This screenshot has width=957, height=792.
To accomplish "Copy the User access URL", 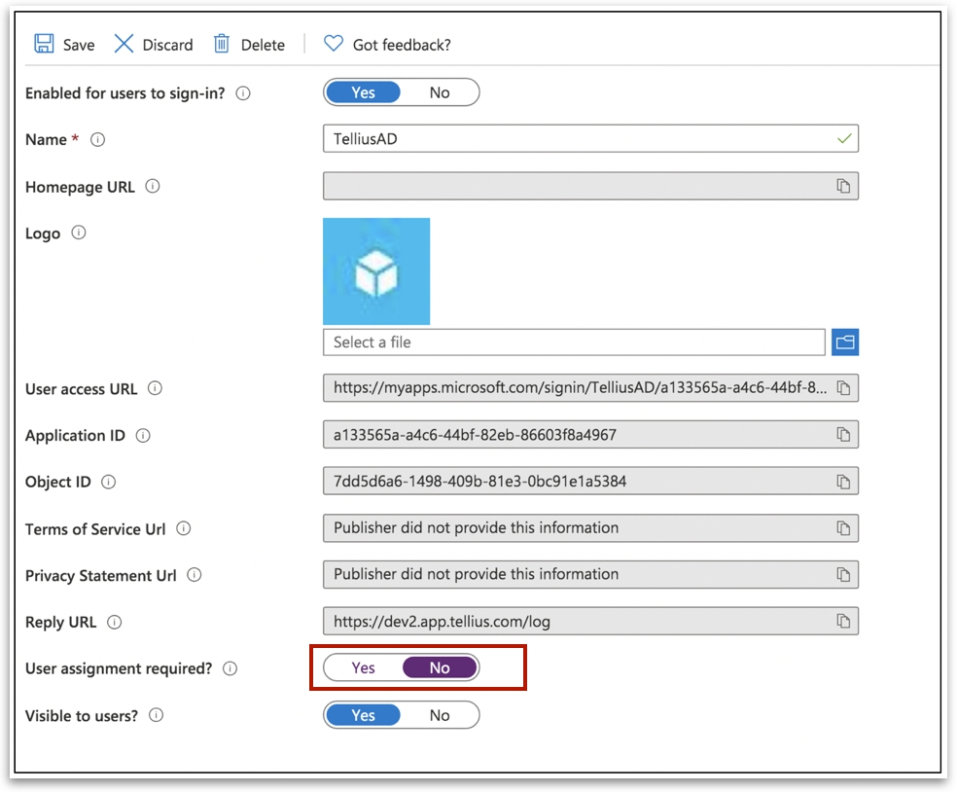I will [843, 388].
